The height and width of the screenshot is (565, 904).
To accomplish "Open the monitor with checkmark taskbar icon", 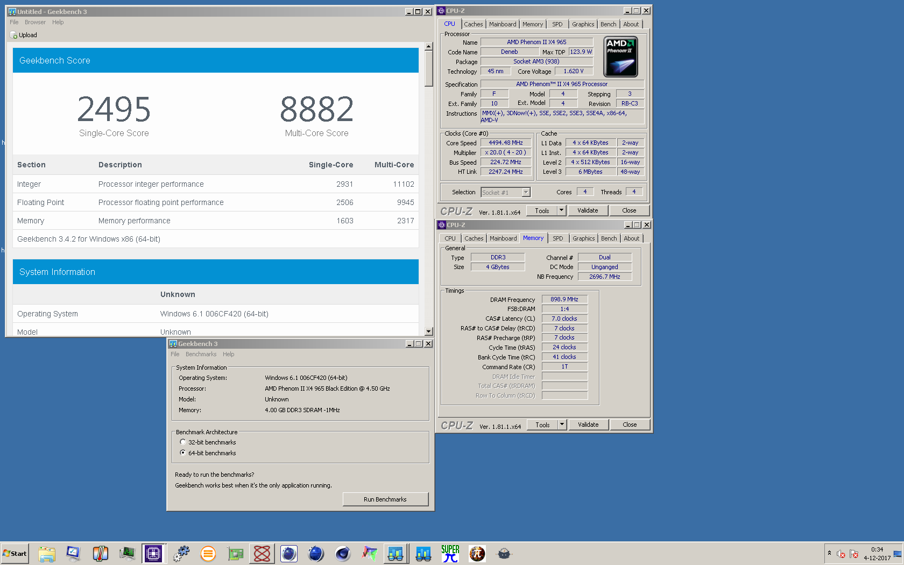I will tap(73, 553).
